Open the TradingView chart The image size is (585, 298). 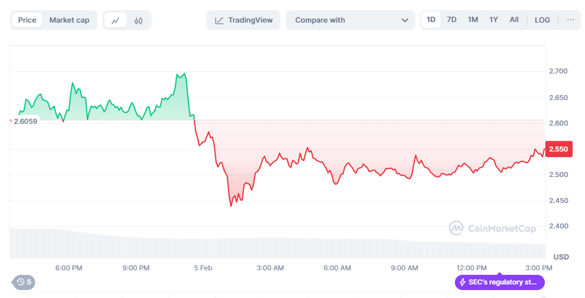point(244,20)
